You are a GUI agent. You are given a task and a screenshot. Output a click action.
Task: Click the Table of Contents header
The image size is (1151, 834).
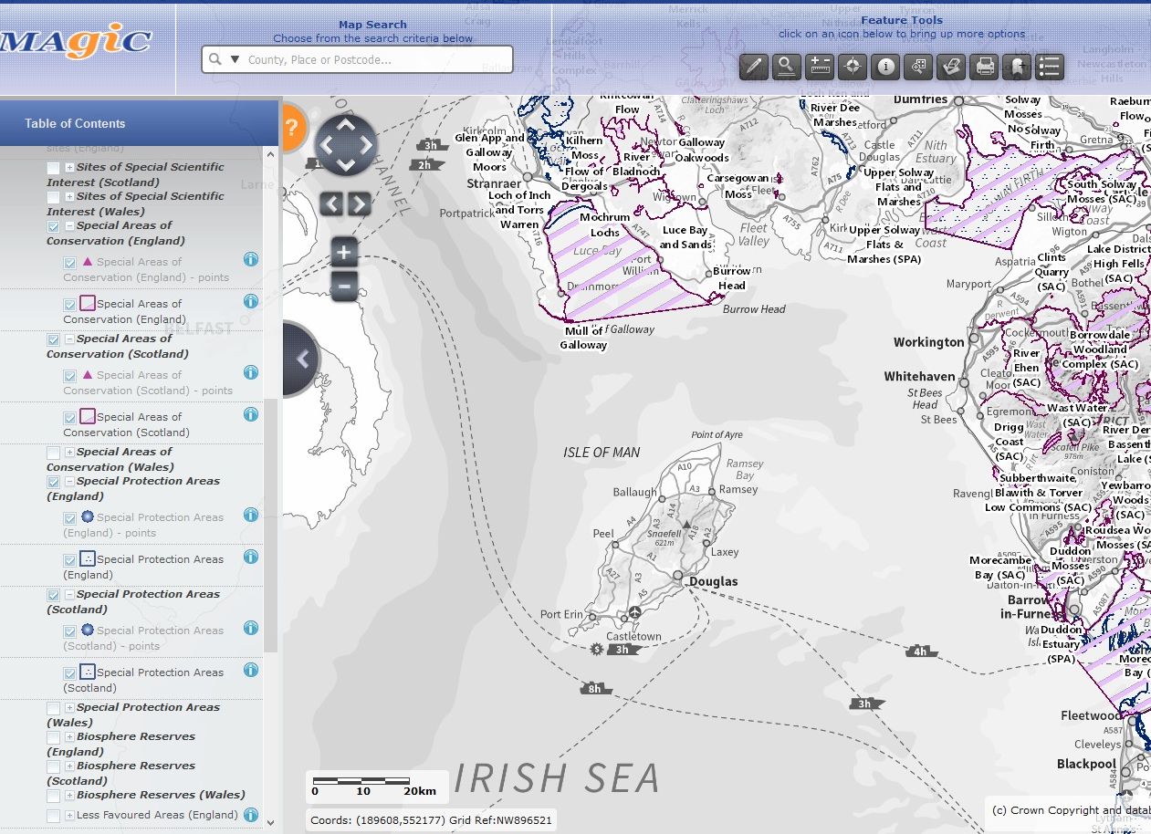(x=75, y=123)
